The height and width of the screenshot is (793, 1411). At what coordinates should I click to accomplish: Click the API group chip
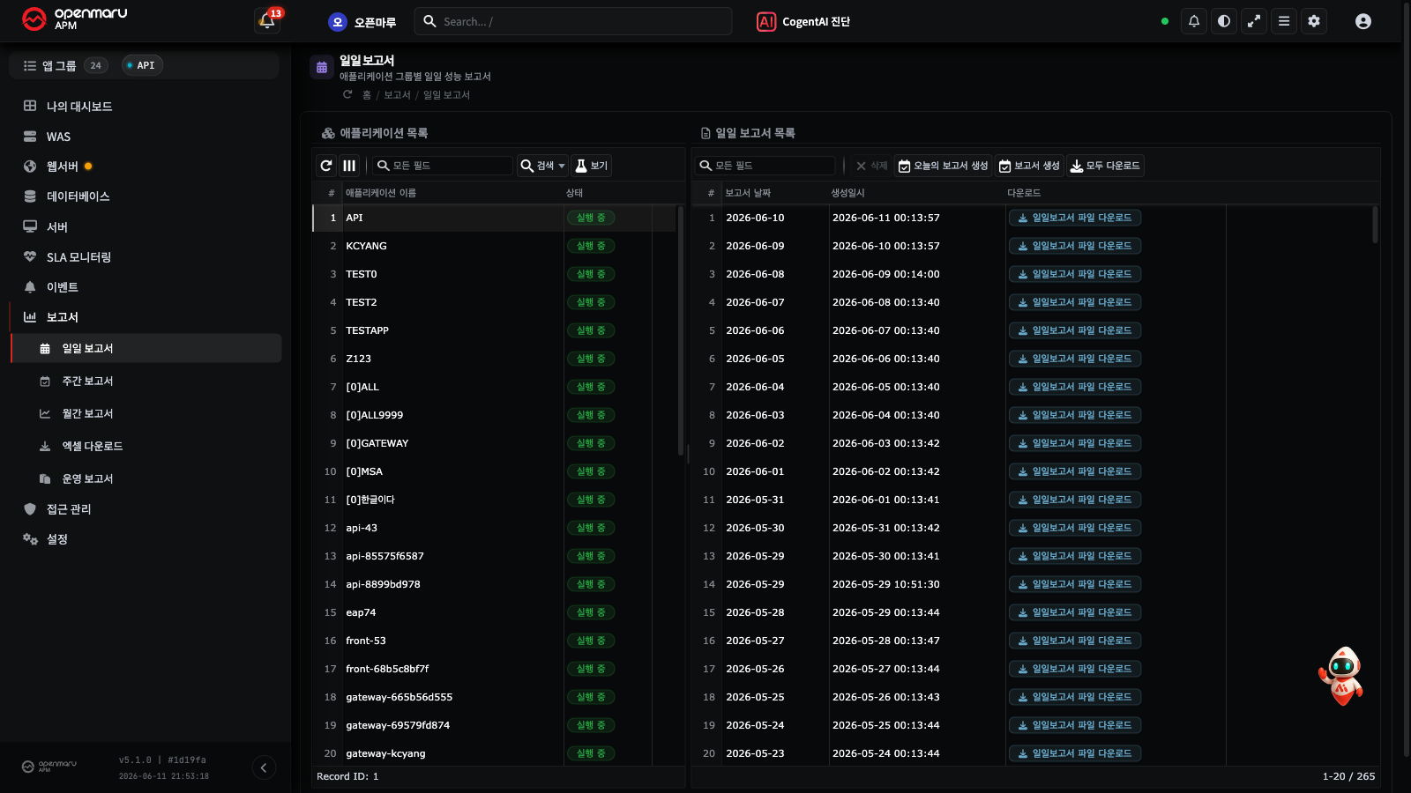(142, 65)
